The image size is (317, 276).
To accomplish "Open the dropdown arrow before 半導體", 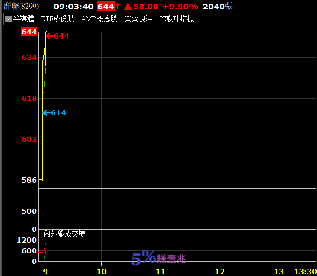I will coord(8,19).
